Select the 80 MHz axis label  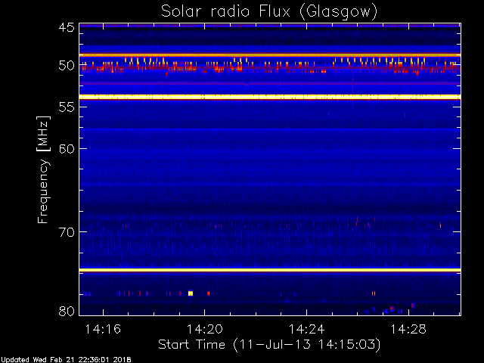point(67,311)
